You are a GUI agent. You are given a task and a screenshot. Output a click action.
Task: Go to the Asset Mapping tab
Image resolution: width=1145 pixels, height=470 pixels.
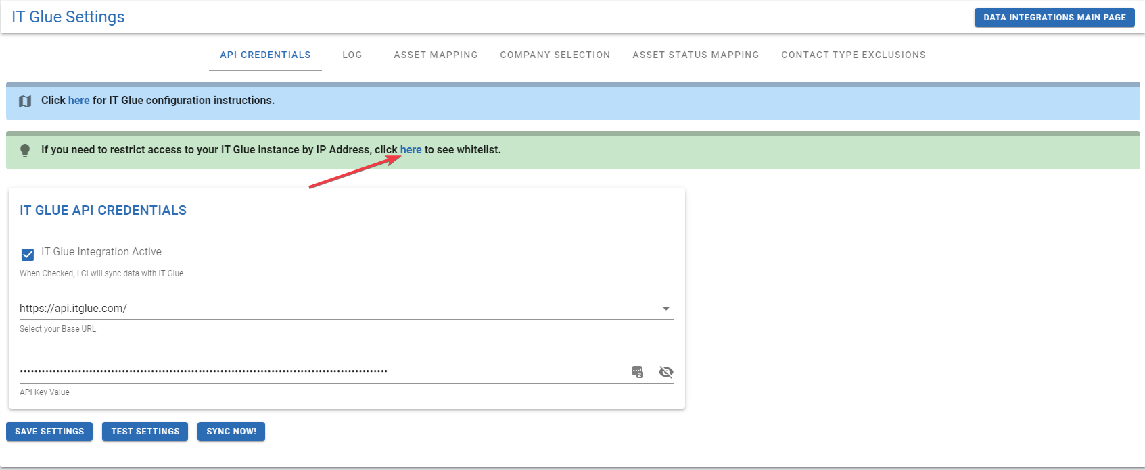coord(436,55)
